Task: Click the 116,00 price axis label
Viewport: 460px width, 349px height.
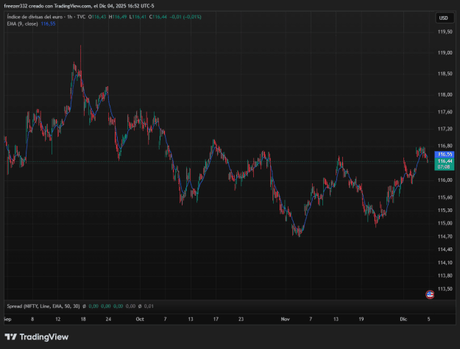Action: click(x=445, y=180)
